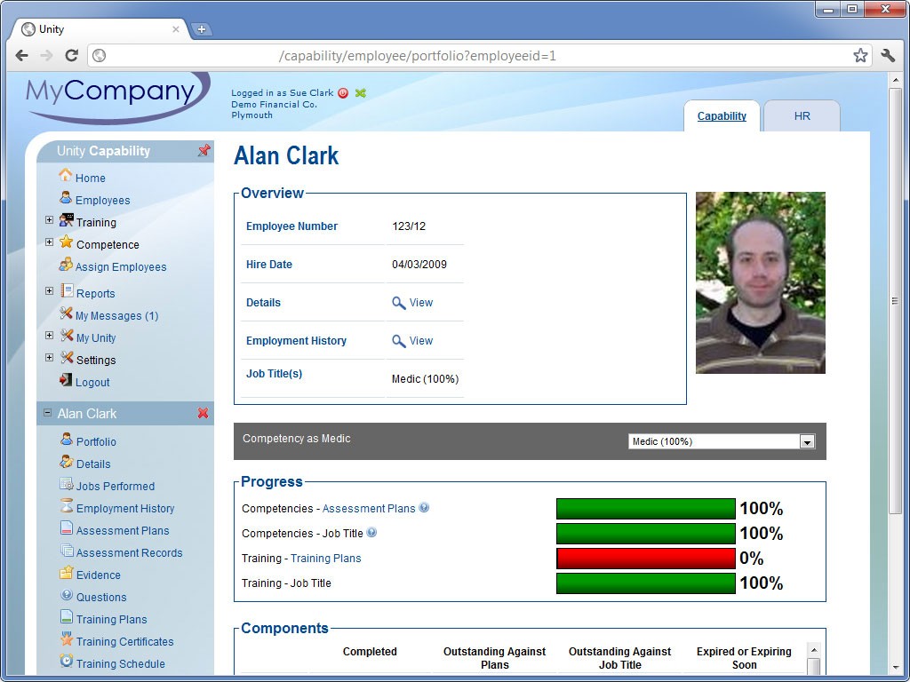Screen dimensions: 910x682
Task: Collapse the Alan Clark sidebar section
Action: click(x=48, y=413)
